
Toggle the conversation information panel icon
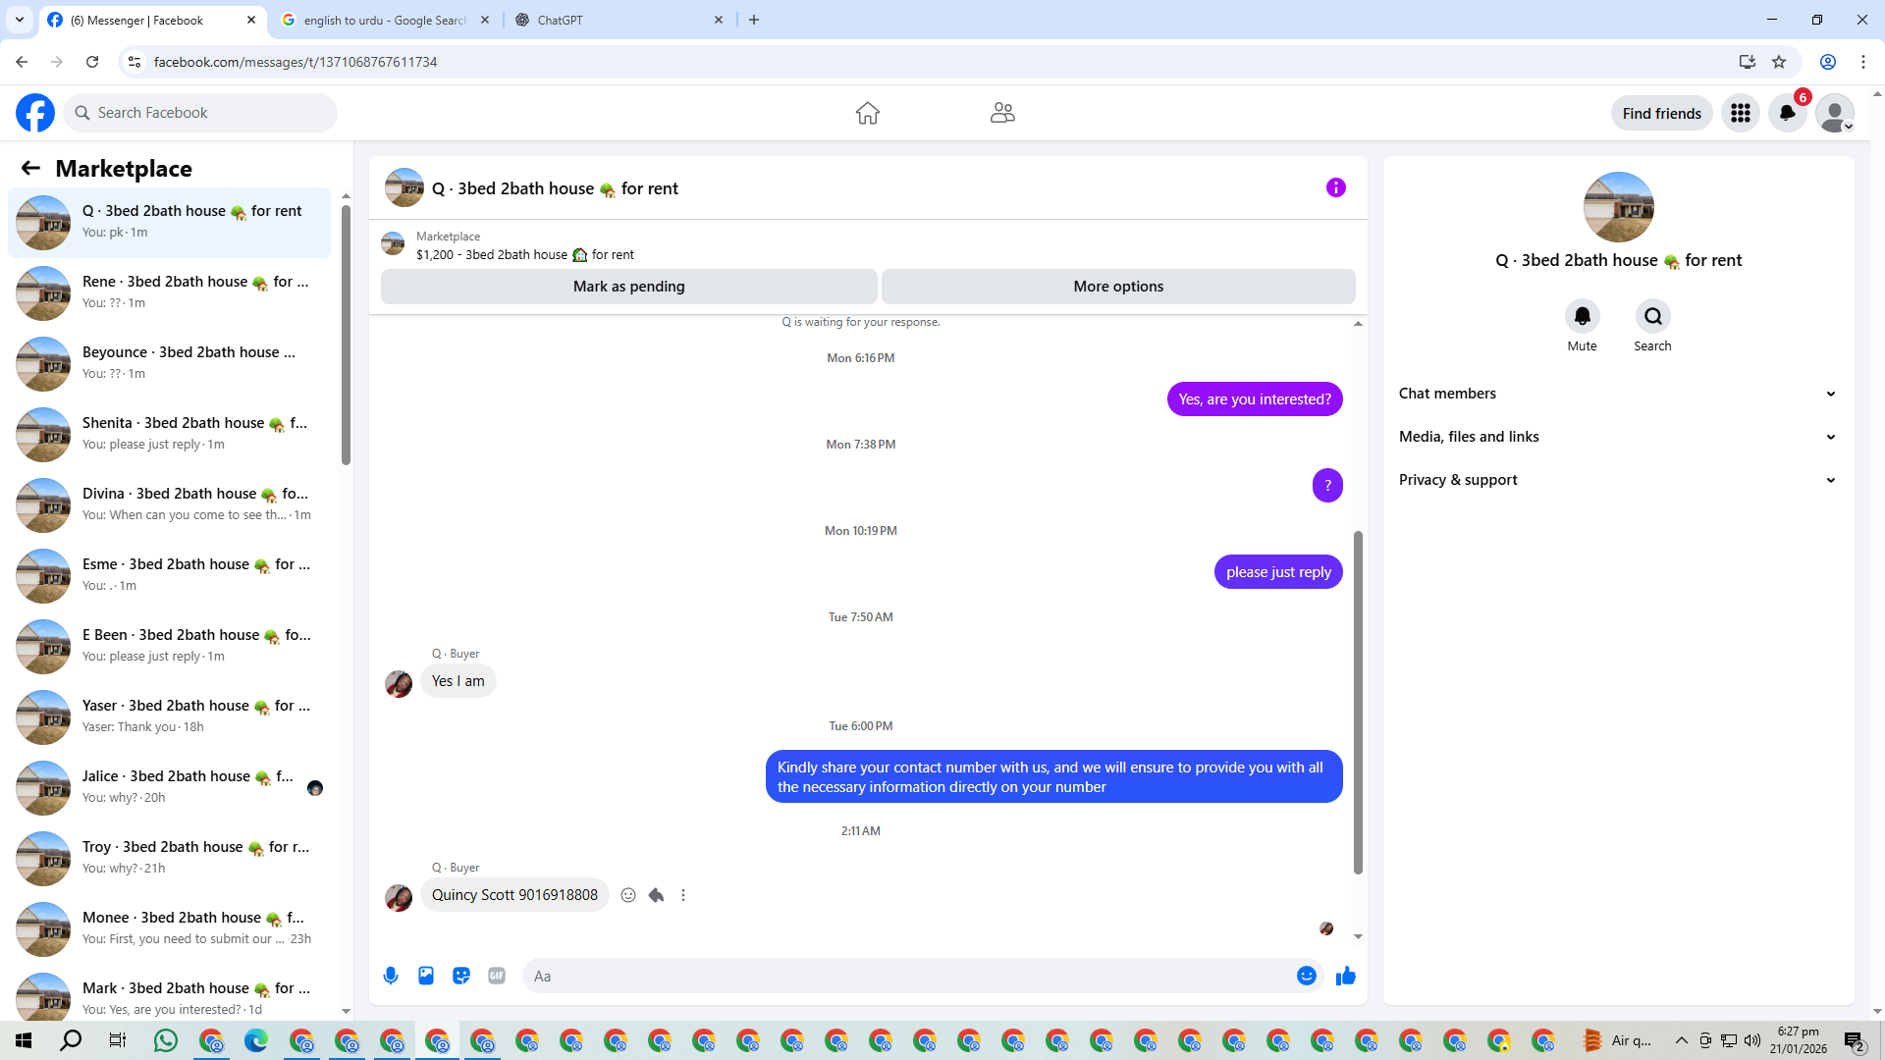(1335, 187)
